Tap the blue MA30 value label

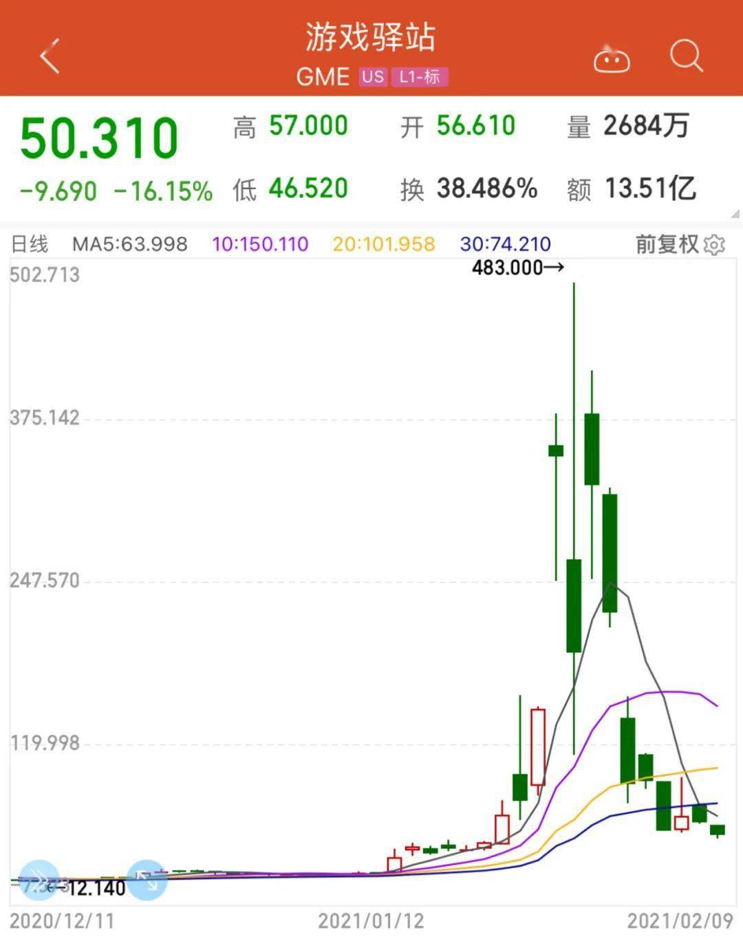pos(505,244)
